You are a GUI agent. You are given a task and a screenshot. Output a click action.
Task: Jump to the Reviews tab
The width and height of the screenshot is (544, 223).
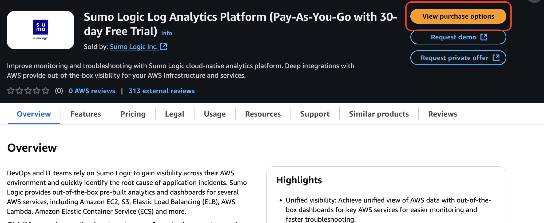[x=443, y=114]
